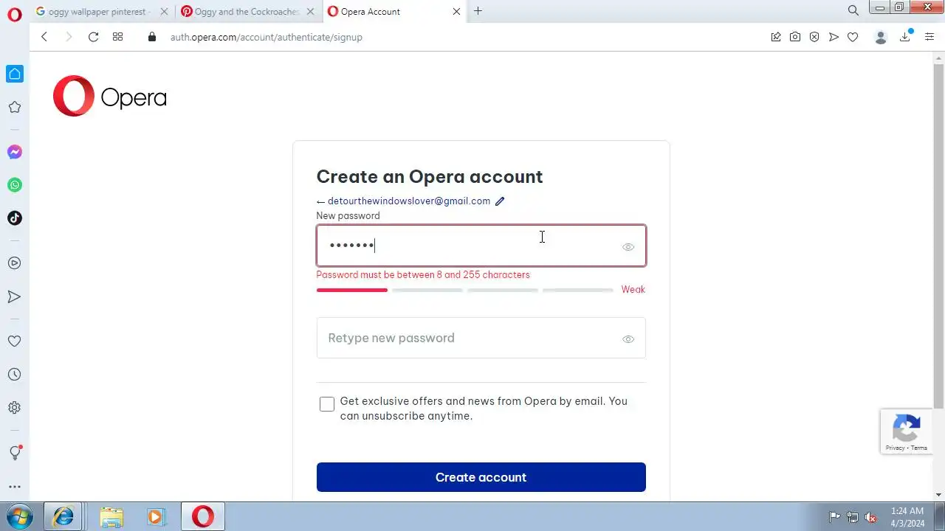Open Opera account profile icon

880,37
